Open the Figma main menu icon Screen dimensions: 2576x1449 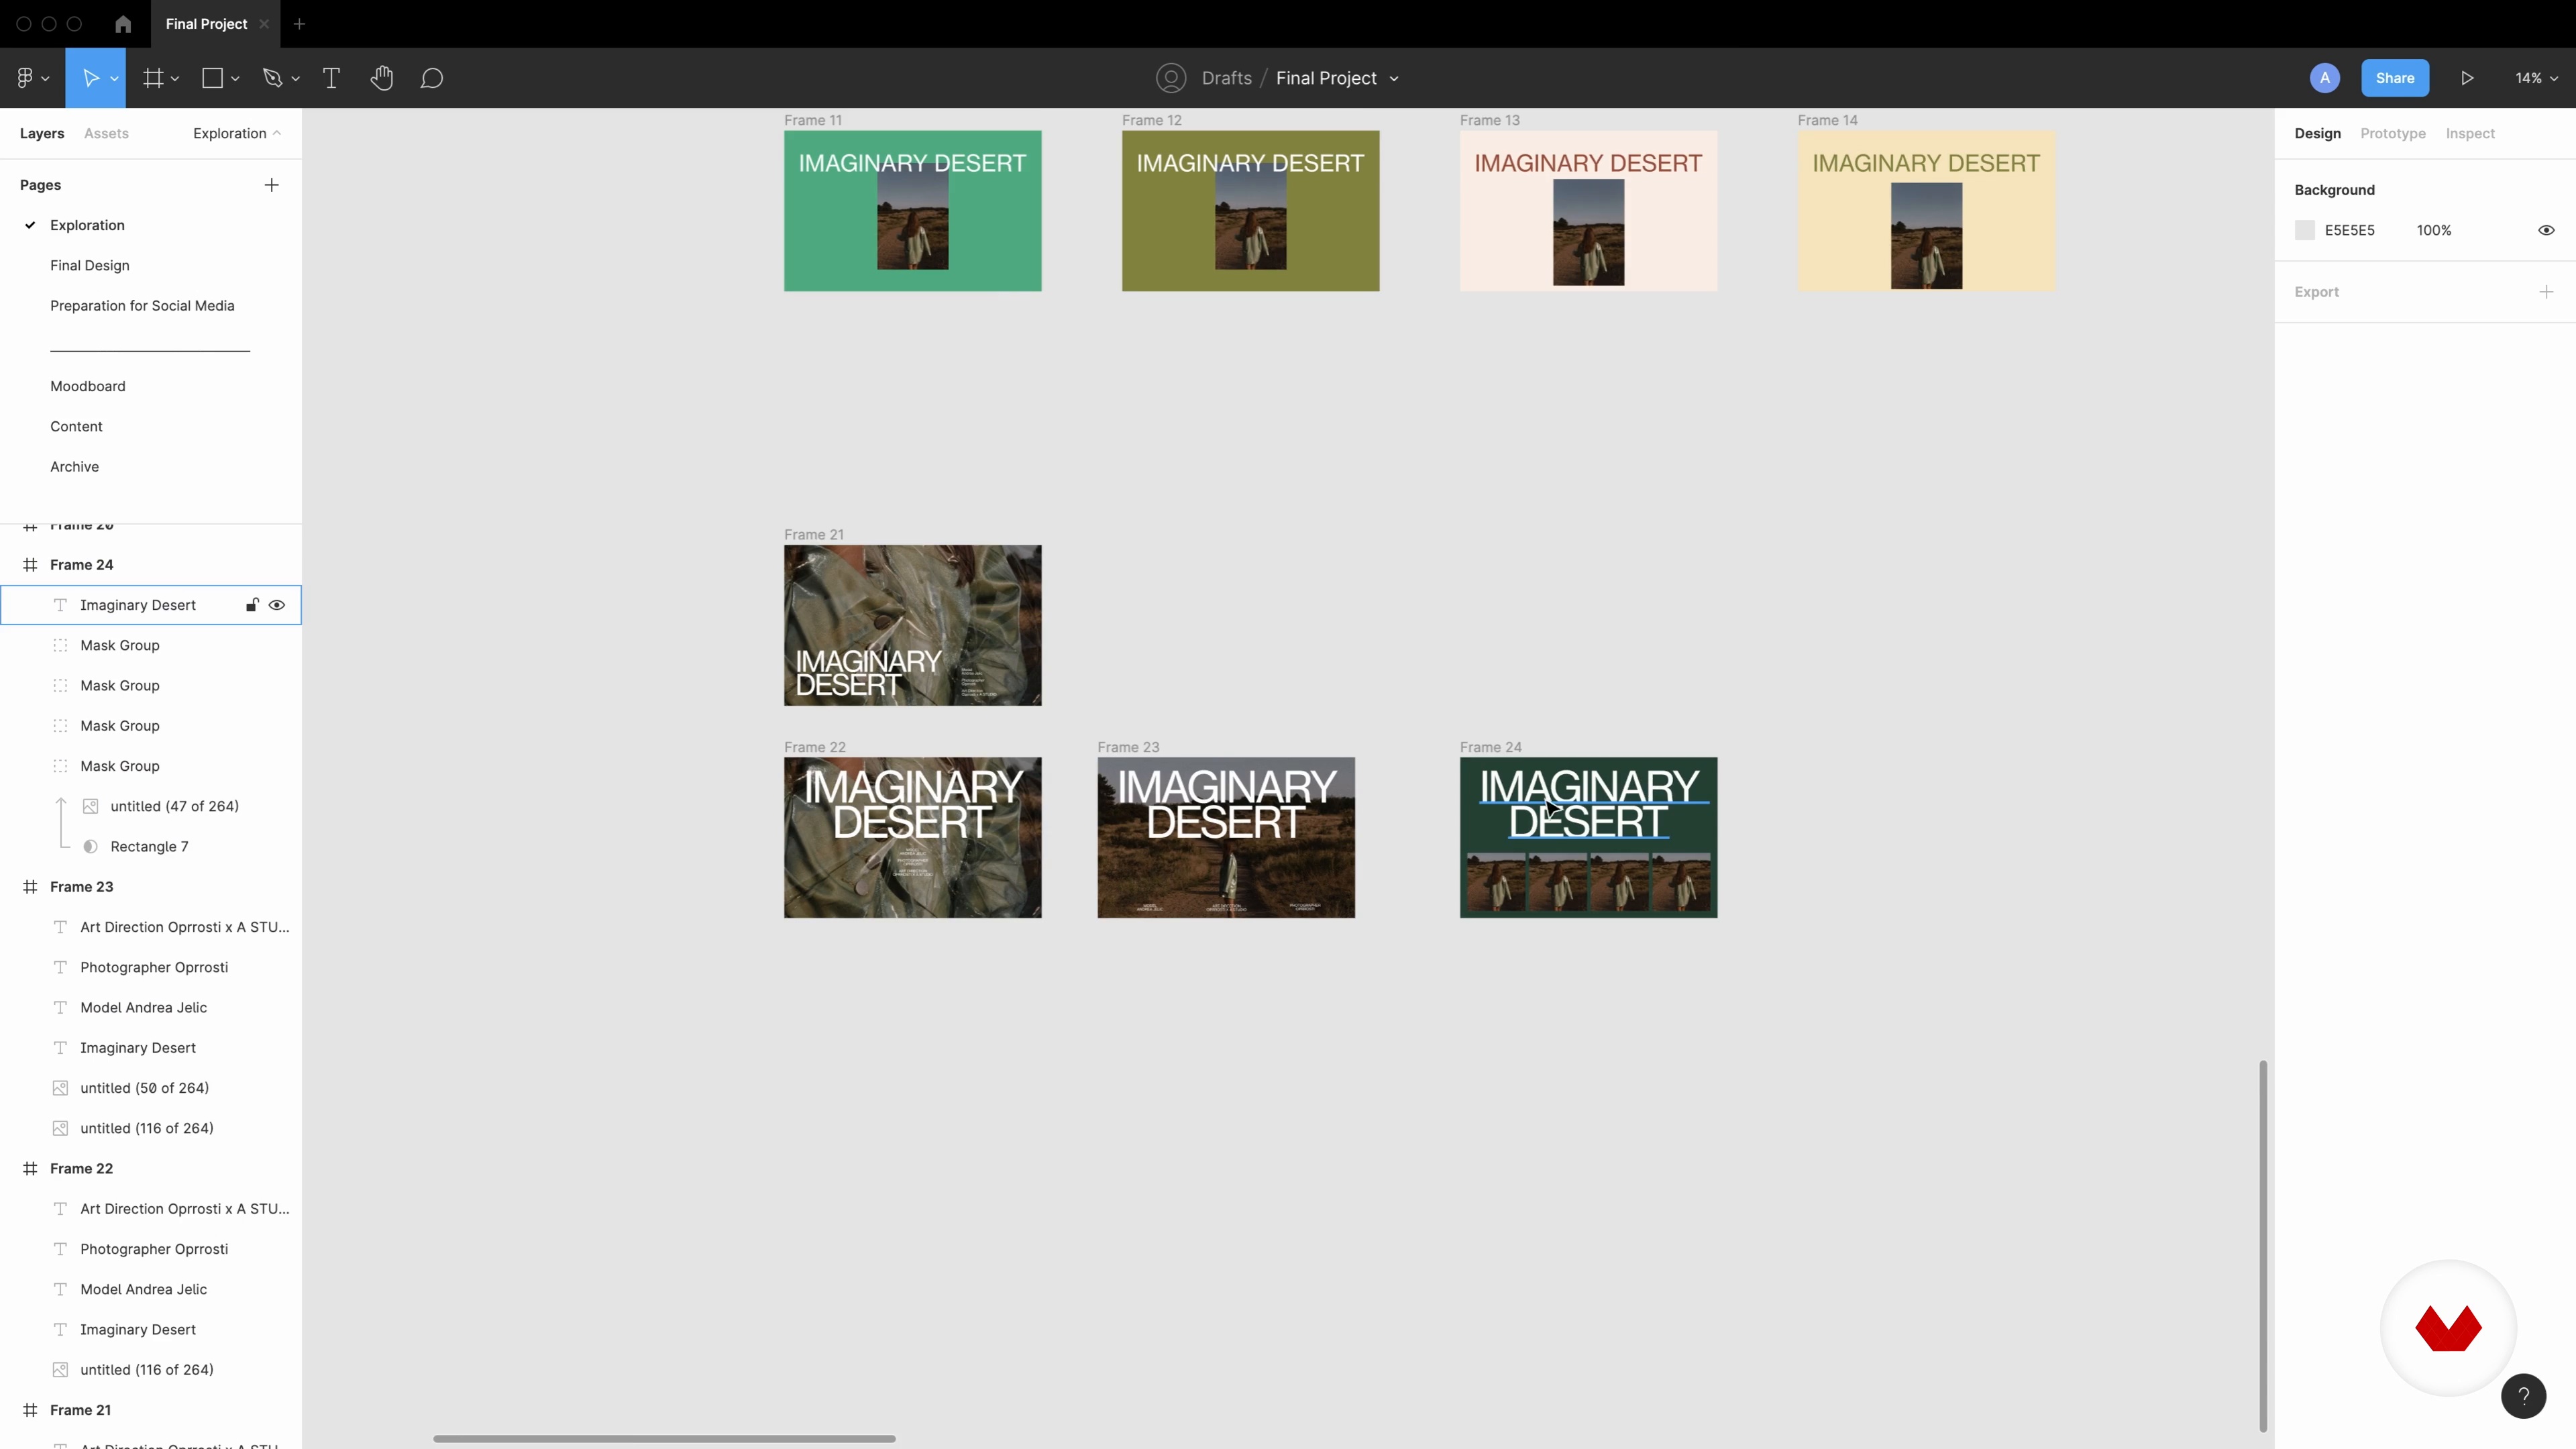(x=25, y=78)
